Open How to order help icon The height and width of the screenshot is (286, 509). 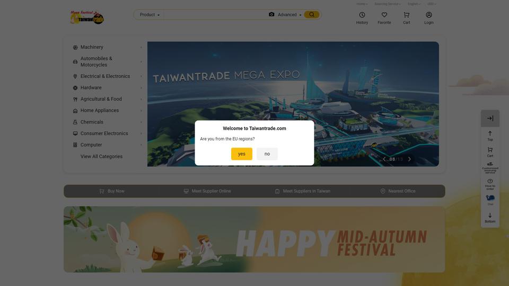(490, 184)
